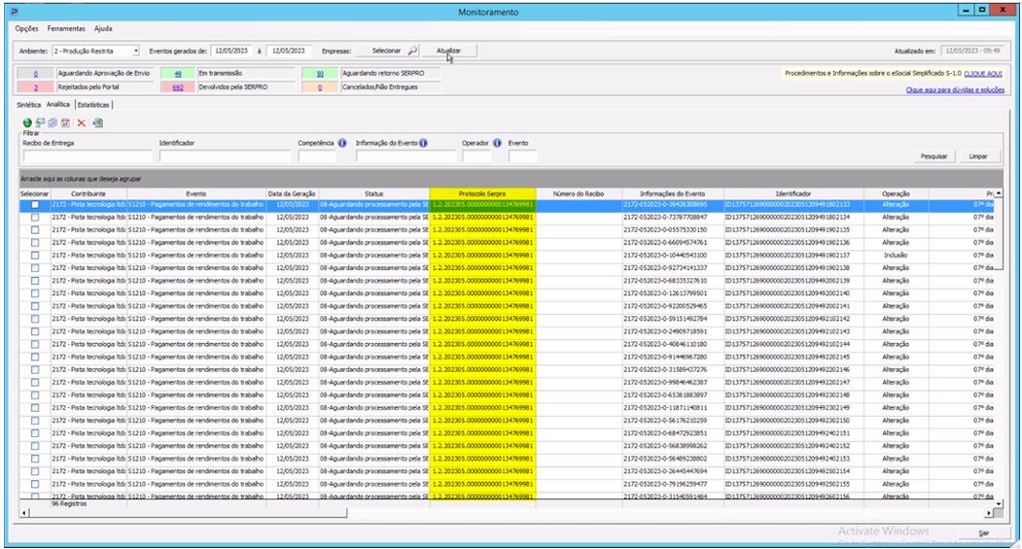Click the Informações do Evento column header
The height and width of the screenshot is (549, 1022).
(x=673, y=194)
